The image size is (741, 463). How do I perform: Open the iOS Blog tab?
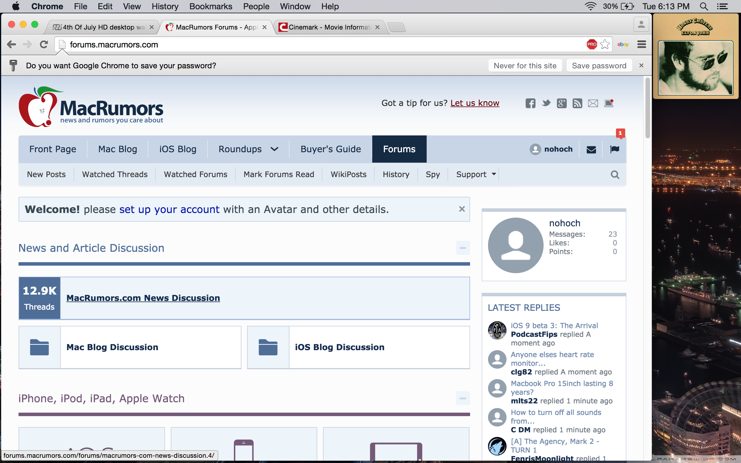tap(178, 149)
